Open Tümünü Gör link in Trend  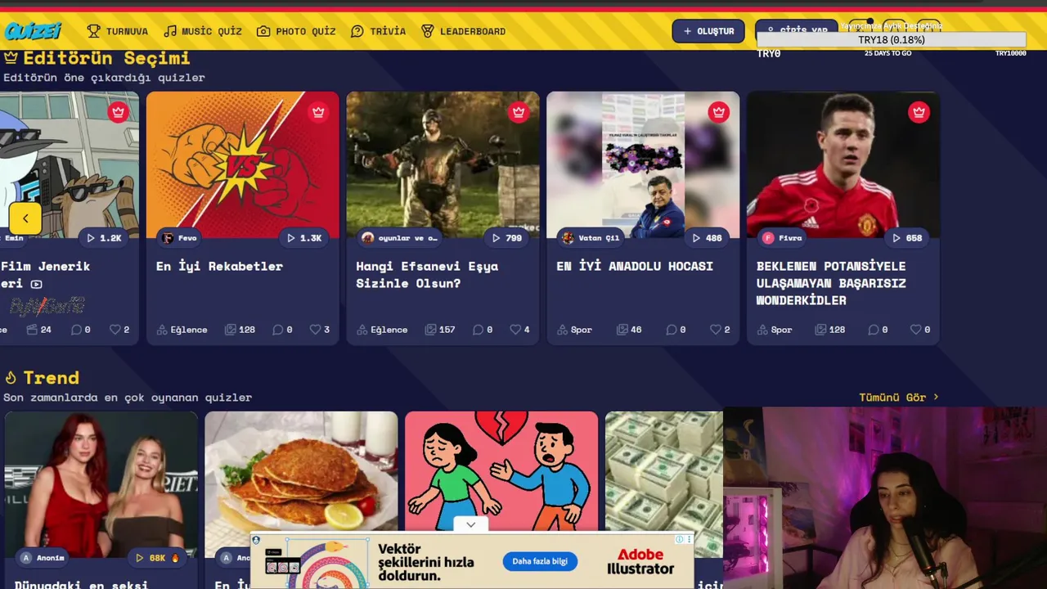[898, 398]
